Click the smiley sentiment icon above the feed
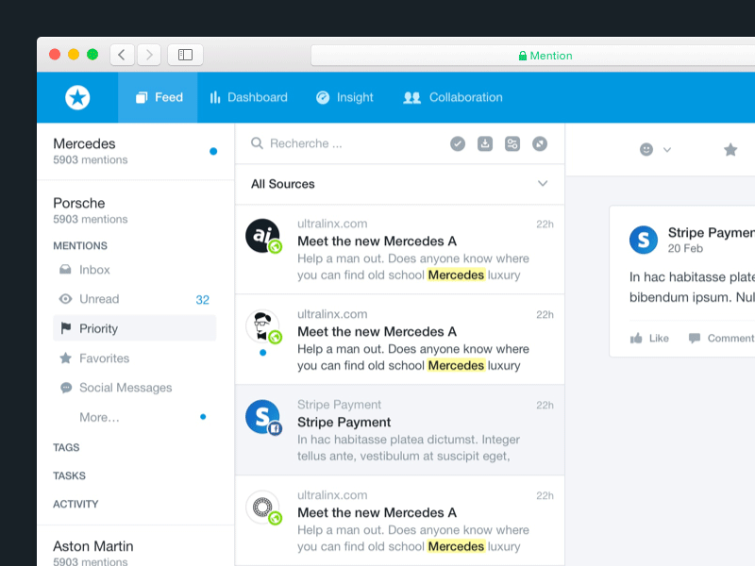 [647, 149]
